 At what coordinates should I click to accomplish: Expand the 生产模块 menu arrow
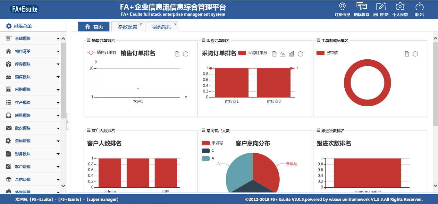coord(58,103)
